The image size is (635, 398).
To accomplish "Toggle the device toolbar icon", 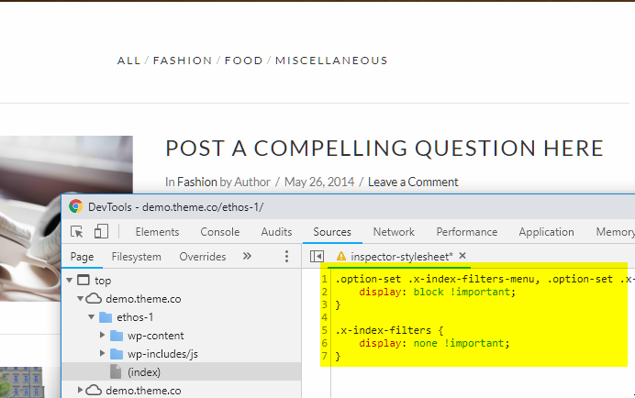I will 101,232.
